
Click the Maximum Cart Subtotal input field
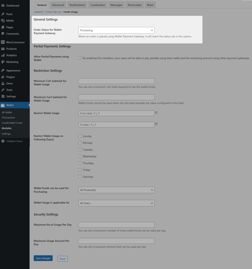(x=116, y=97)
